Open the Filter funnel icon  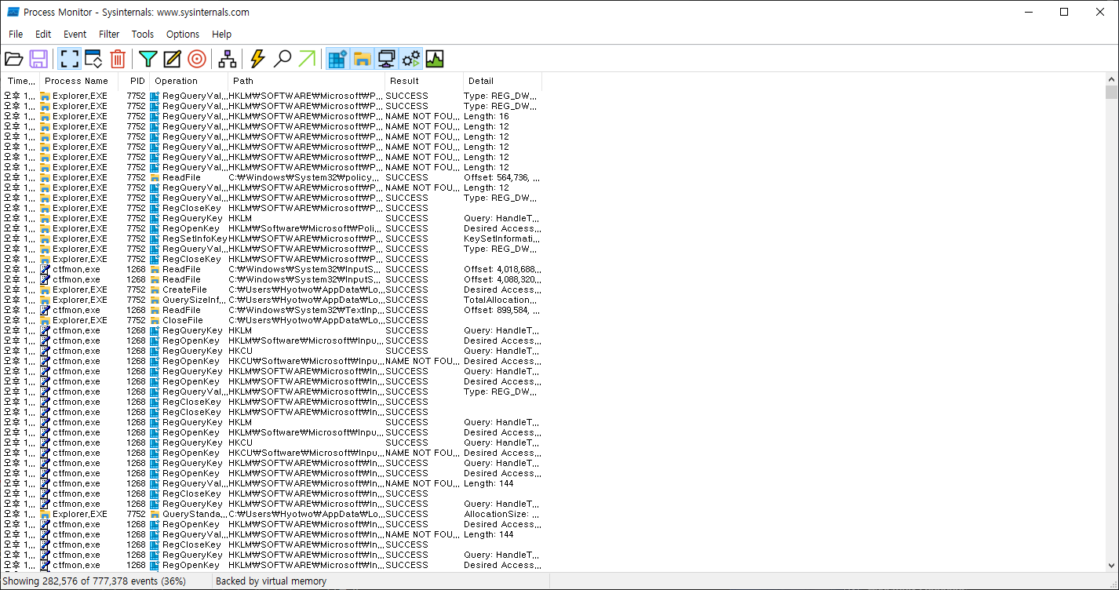pos(148,59)
